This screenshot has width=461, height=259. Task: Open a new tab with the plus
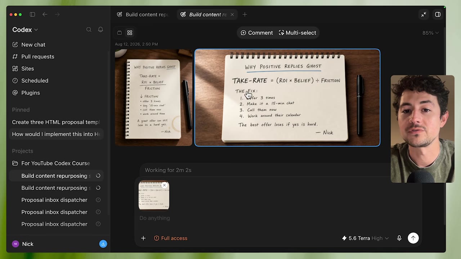pos(245,14)
